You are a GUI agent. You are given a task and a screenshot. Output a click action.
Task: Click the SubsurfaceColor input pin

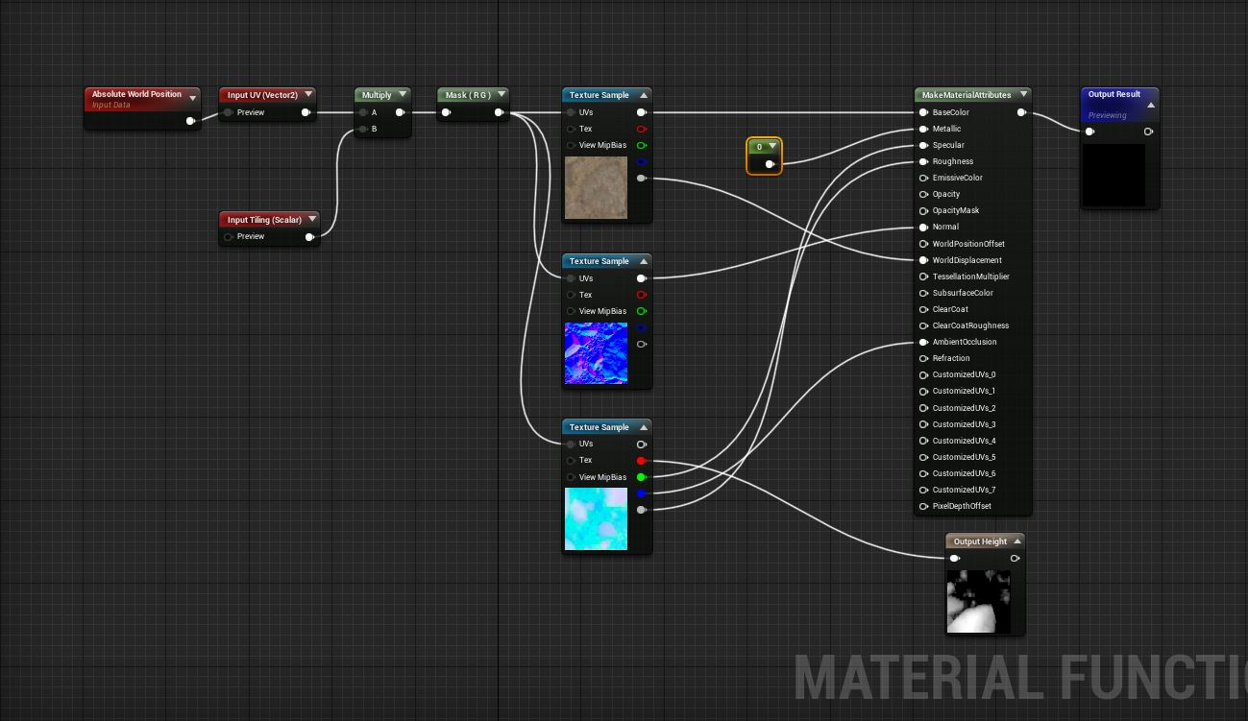923,293
